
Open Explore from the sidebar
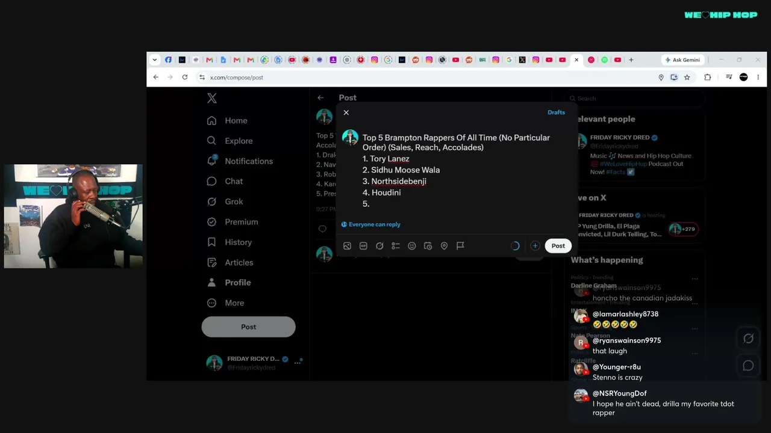click(x=230, y=141)
